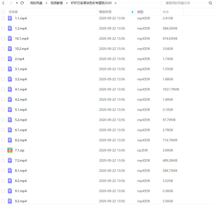214x206 pixels.
Task: Navigate to 我的网盘 breadcrumb
Action: point(36,3)
